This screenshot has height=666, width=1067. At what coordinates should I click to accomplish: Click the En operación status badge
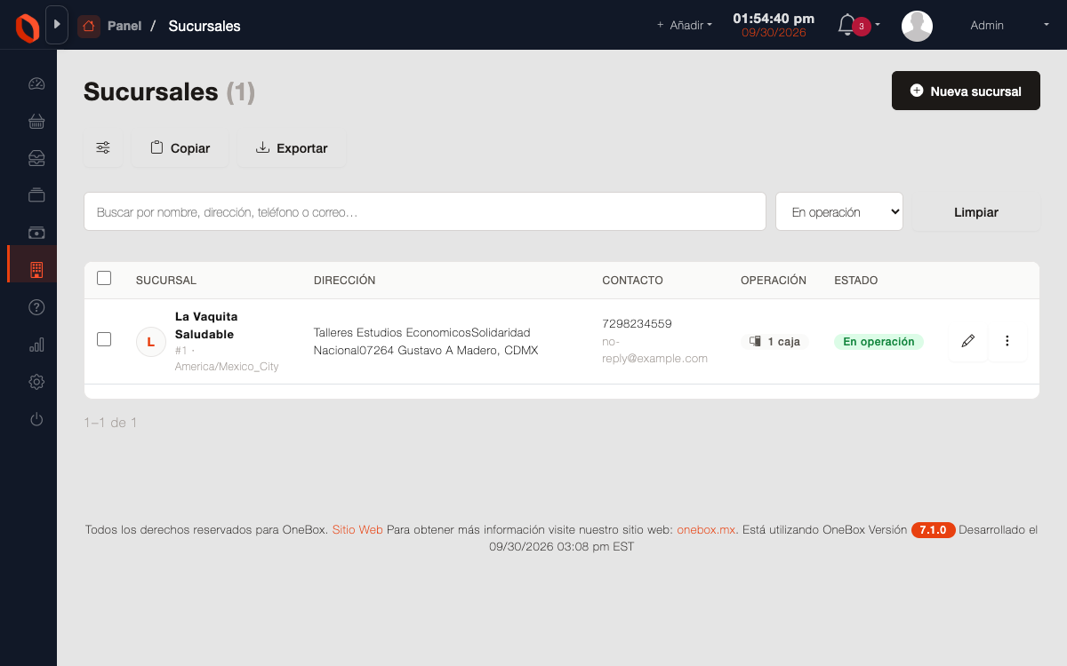(878, 341)
